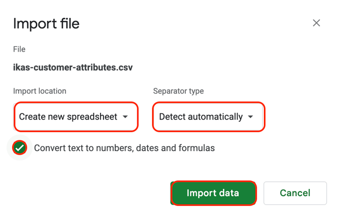The height and width of the screenshot is (218, 342).
Task: Select the Create new spreadsheet text
Action: [68, 117]
